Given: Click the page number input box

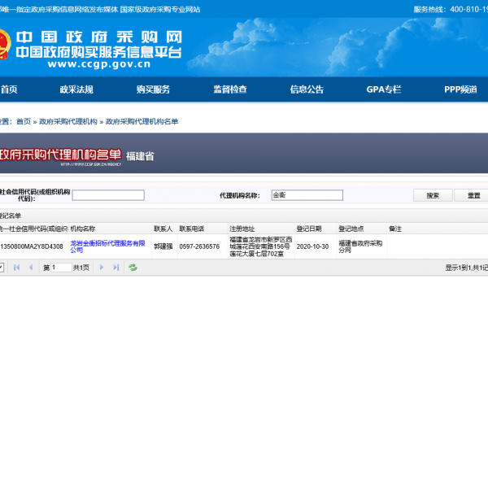Looking at the screenshot, I should point(61,268).
